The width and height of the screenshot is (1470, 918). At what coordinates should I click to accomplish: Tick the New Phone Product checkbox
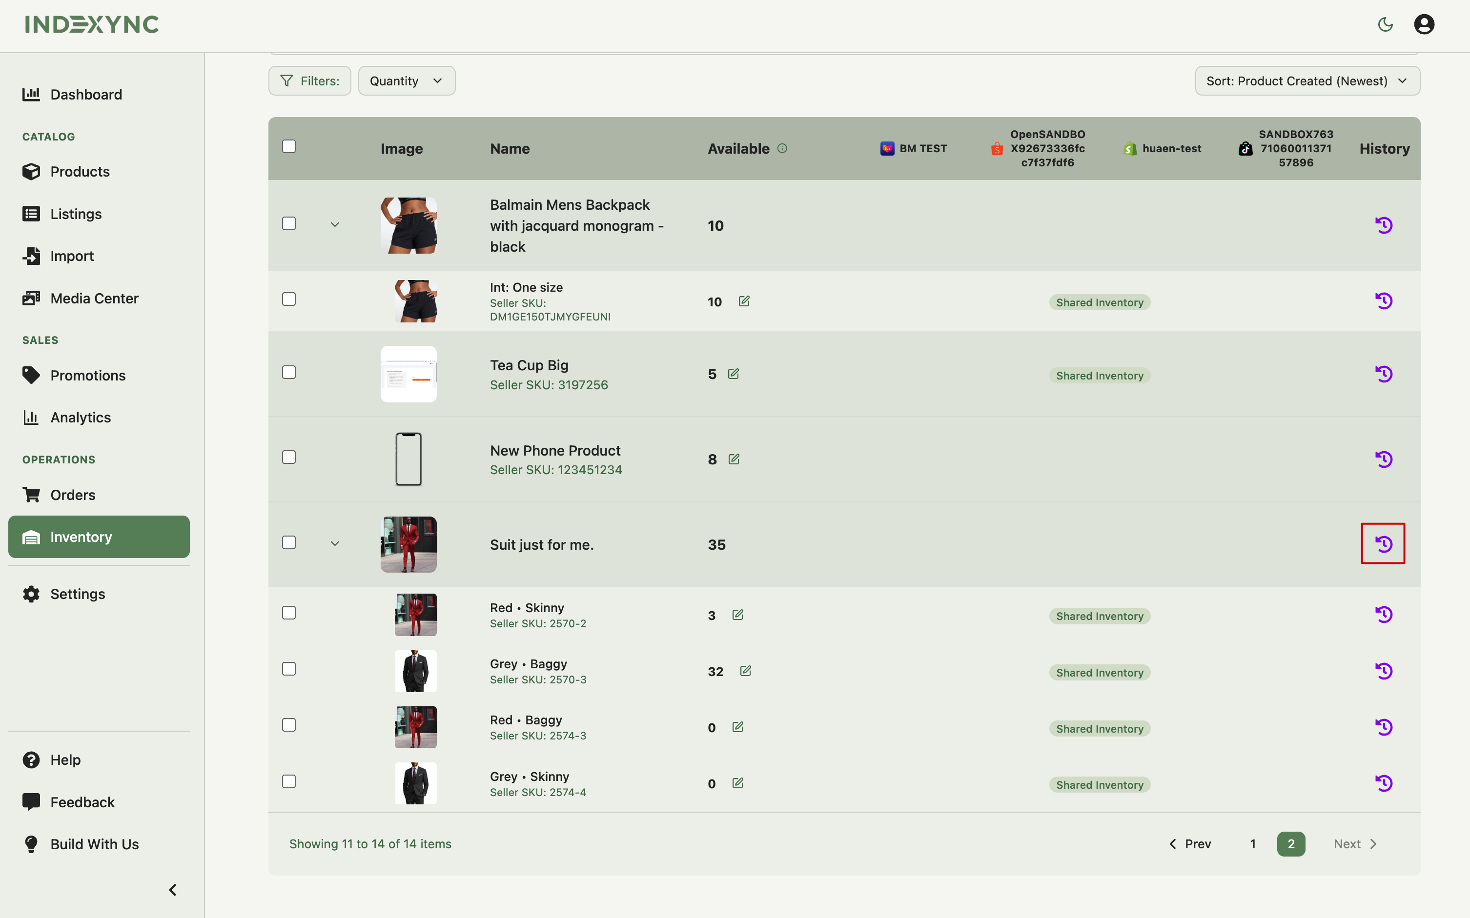pos(289,457)
